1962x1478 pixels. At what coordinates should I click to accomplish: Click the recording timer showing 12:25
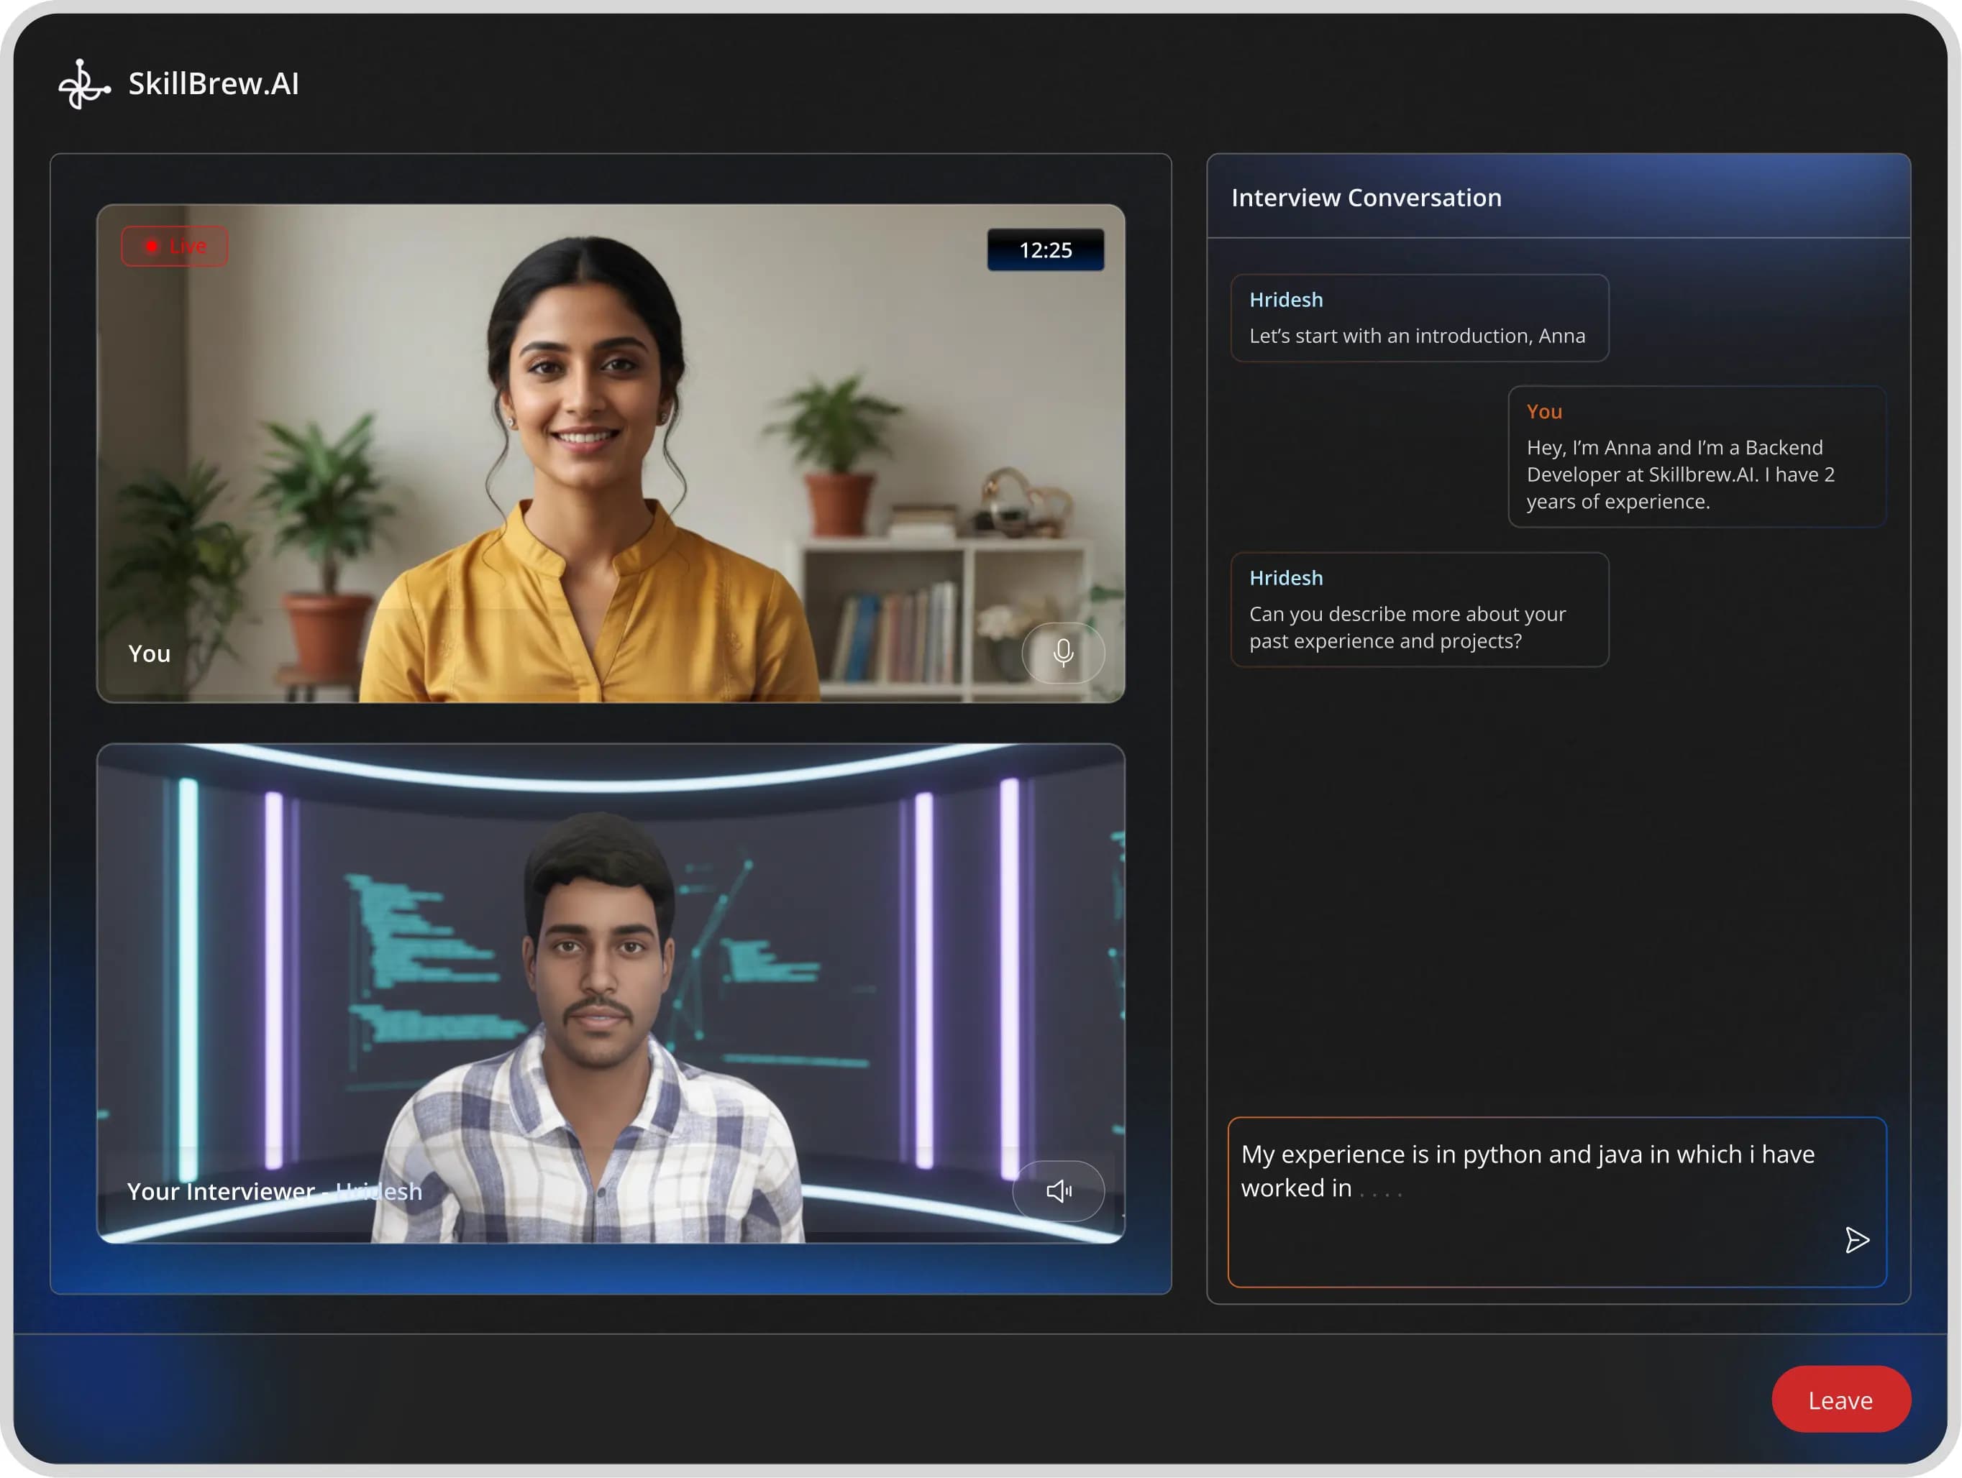click(1046, 250)
